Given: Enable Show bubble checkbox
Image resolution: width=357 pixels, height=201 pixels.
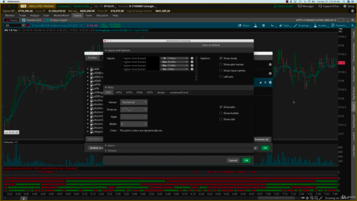Looking at the screenshot, I should tap(221, 113).
